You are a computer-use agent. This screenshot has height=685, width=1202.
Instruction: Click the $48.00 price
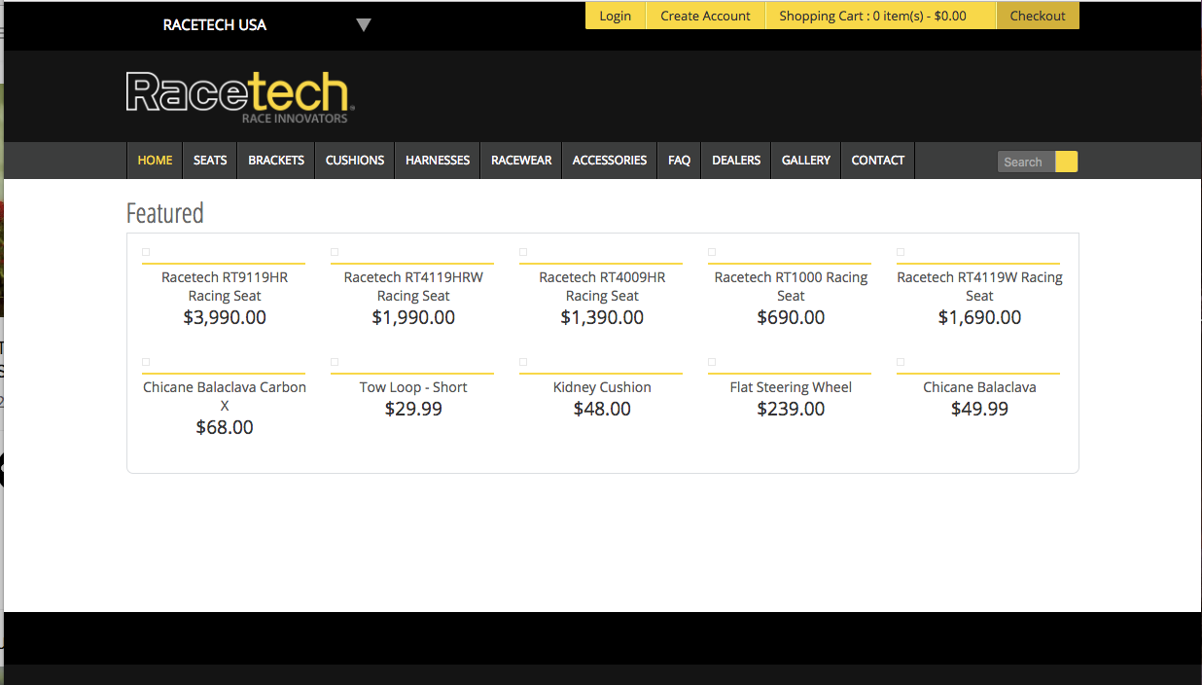point(602,409)
